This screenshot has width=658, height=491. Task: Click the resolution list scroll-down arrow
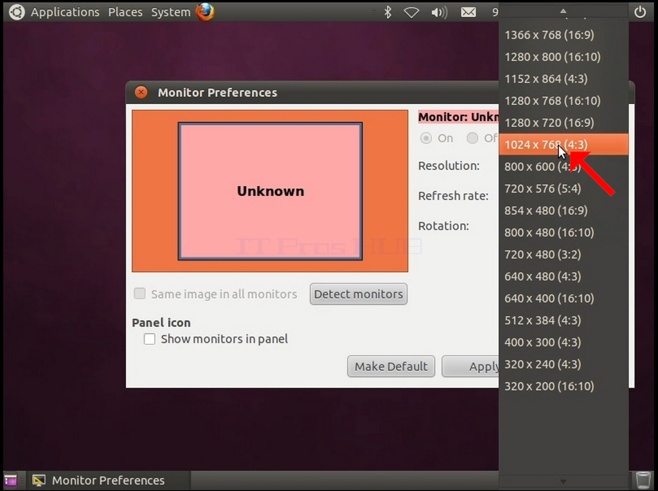coord(563,481)
